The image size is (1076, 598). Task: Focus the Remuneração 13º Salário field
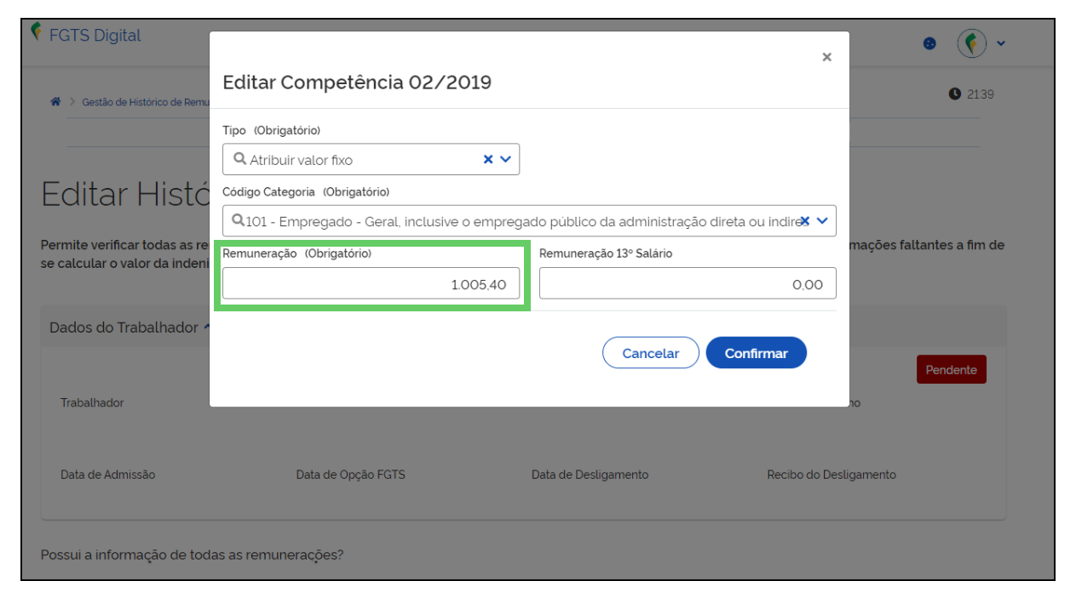click(688, 284)
